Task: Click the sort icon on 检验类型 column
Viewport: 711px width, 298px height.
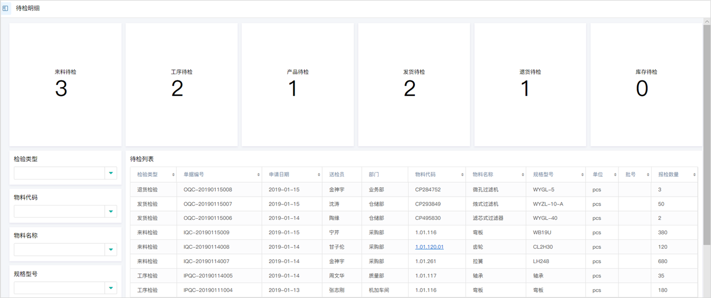Action: tap(174, 174)
